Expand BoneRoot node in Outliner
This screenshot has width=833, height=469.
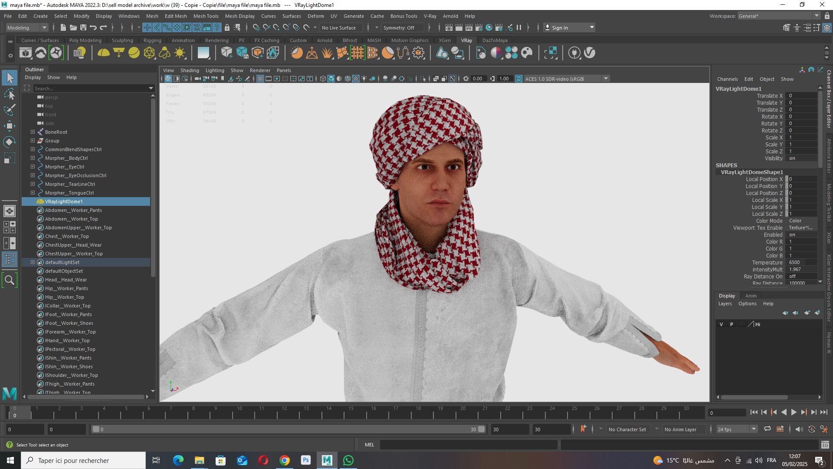point(33,132)
